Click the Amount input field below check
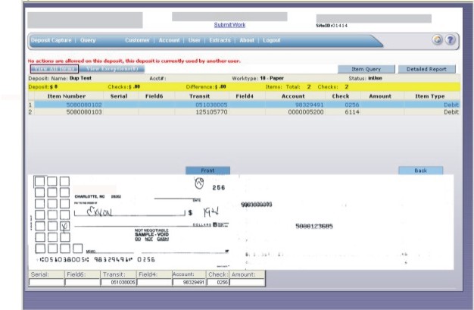 [x=248, y=282]
